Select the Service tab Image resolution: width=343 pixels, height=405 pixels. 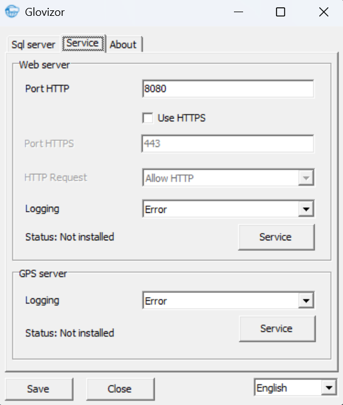click(x=83, y=43)
